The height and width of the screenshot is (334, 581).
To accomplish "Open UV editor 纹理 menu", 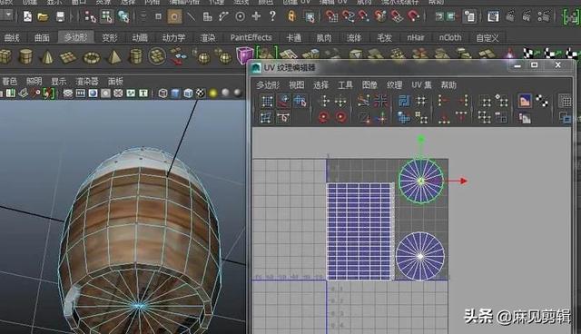I will pos(394,84).
